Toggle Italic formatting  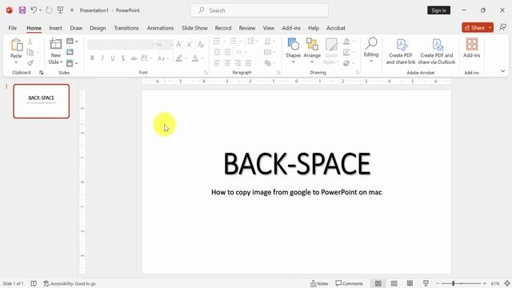(102, 58)
